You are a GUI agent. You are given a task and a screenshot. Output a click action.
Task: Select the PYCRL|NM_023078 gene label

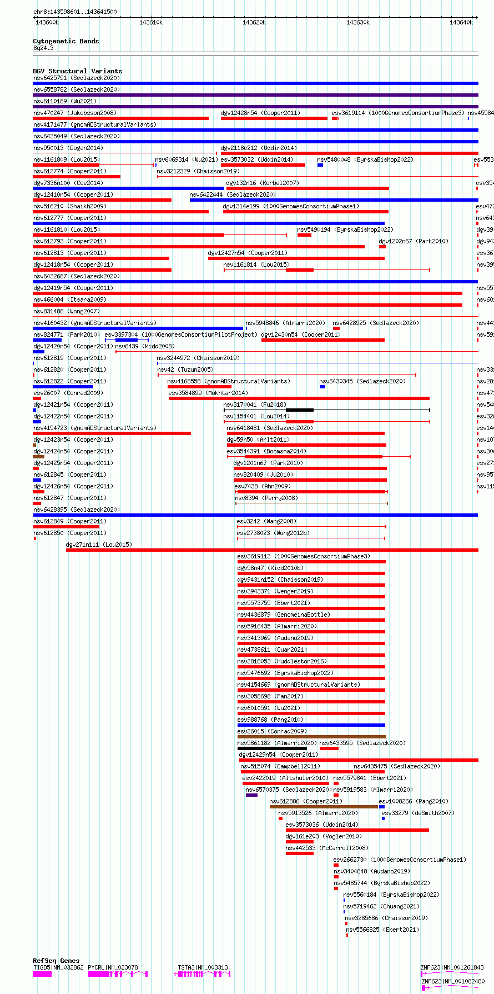(113, 967)
